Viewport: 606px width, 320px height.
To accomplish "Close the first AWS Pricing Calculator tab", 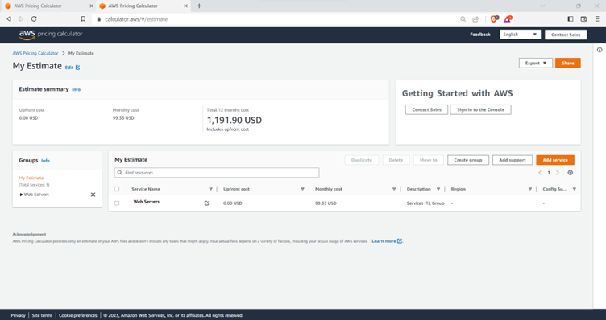I will pos(91,6).
